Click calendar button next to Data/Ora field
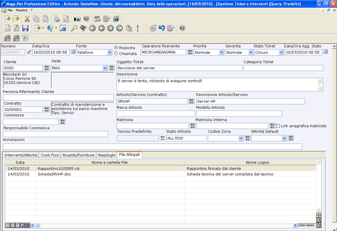The width and height of the screenshot is (337, 231). tap(73, 51)
